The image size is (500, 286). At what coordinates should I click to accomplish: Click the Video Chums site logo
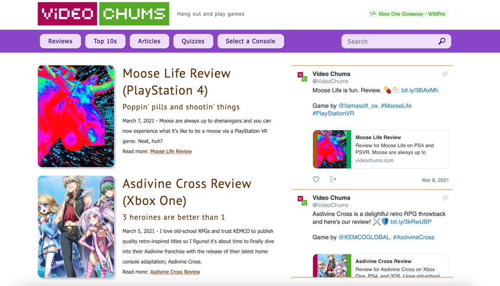(x=103, y=14)
